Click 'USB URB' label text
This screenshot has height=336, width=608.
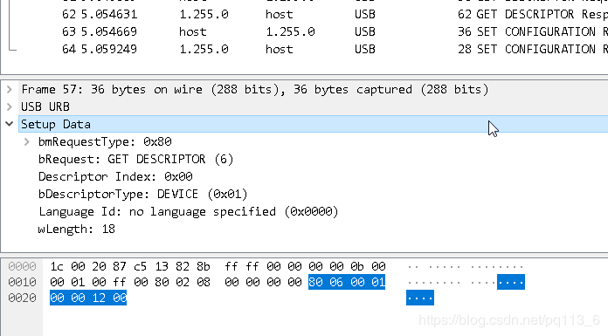45,106
